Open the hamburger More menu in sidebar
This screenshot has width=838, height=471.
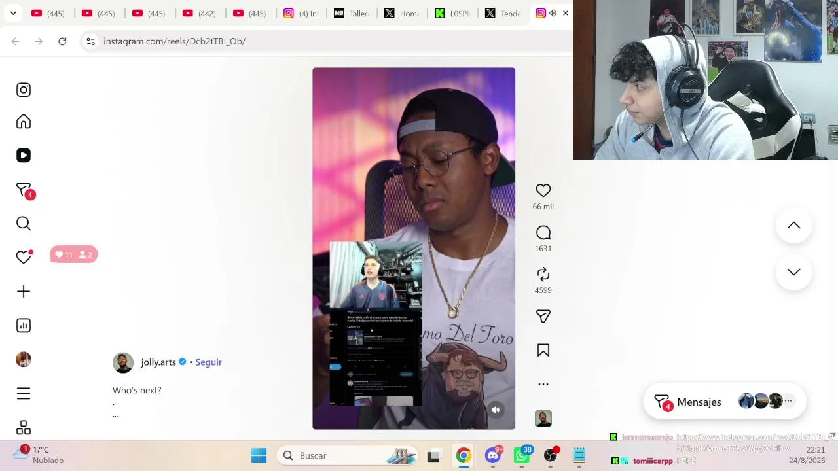click(24, 393)
